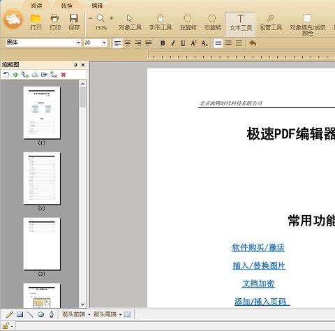Image resolution: width=335 pixels, height=331 pixels.
Task: Close the 缩略图 thumbnail panel
Action: [83, 65]
